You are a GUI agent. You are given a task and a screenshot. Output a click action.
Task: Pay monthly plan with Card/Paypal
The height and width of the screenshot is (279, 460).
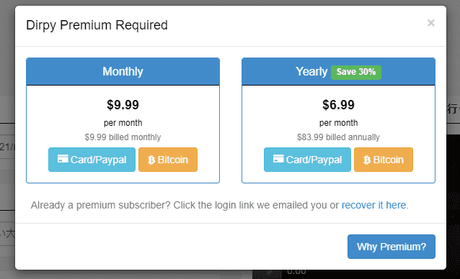[92, 160]
